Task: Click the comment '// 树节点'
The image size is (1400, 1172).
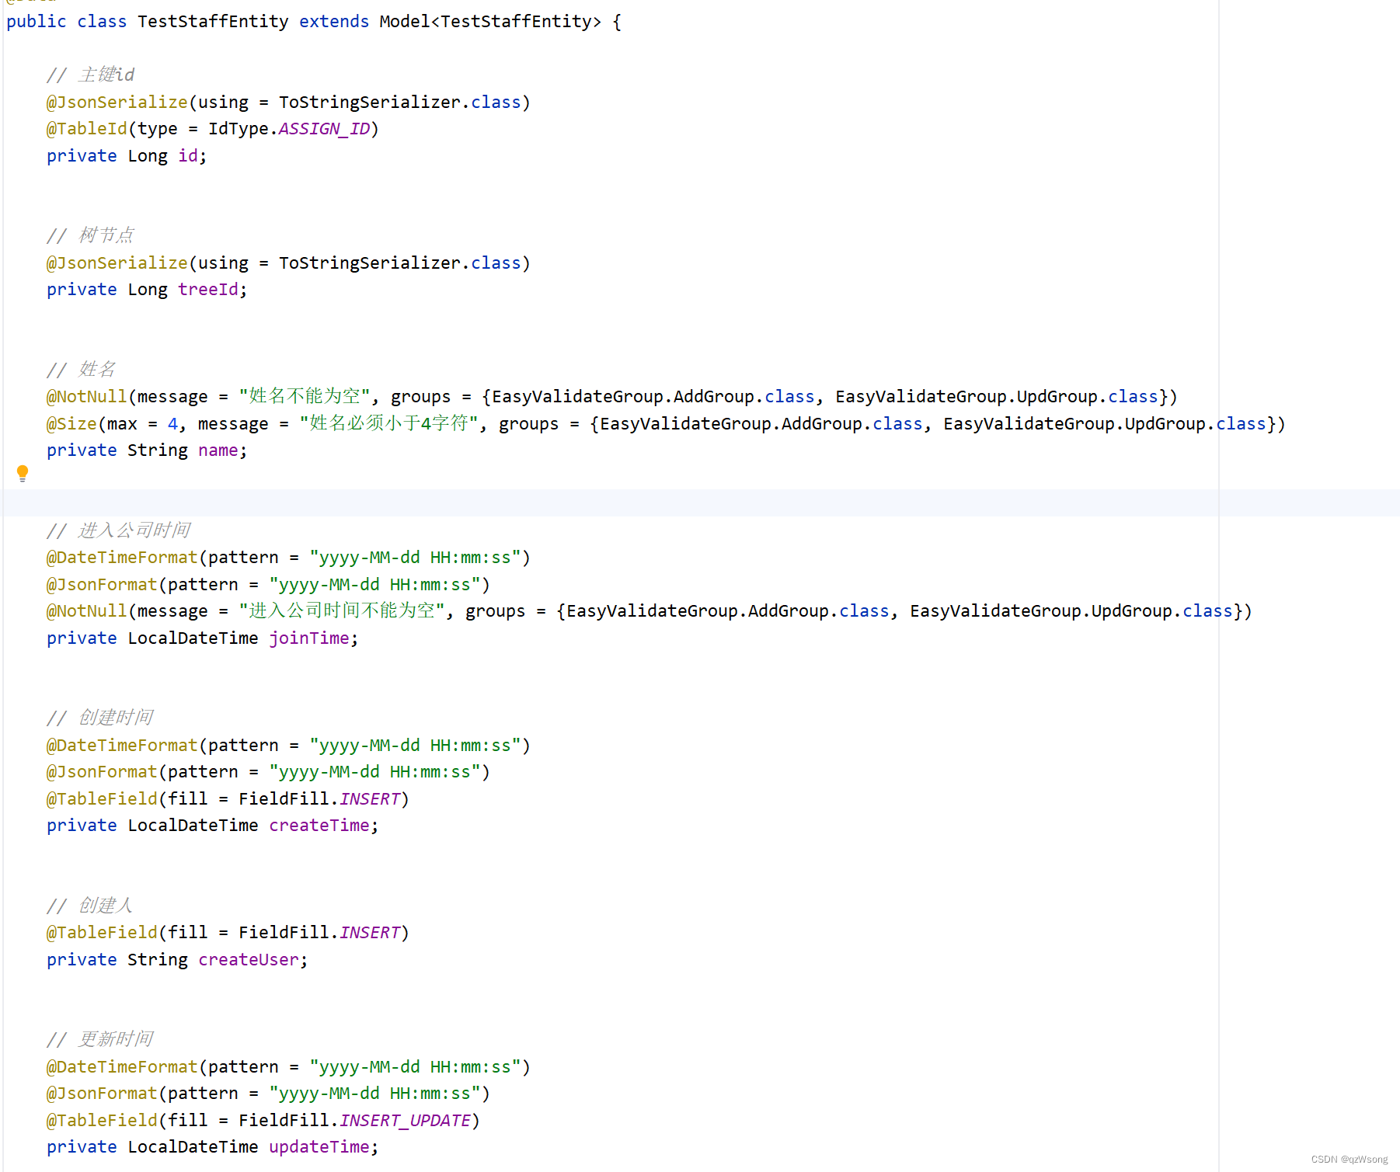Action: [90, 236]
